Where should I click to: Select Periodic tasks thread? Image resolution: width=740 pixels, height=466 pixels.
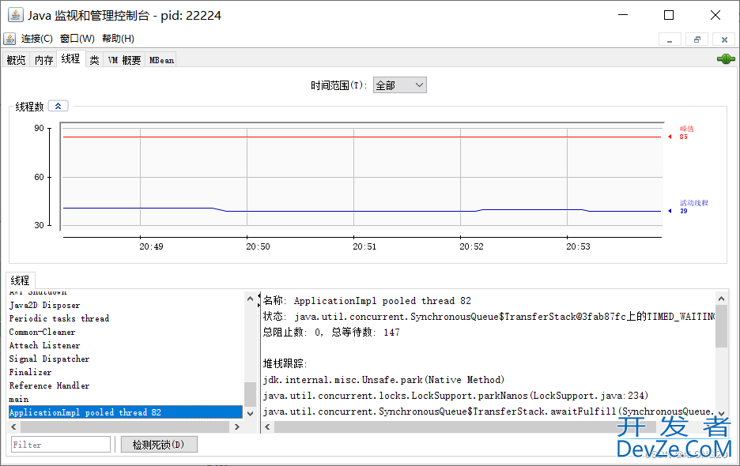coord(126,318)
